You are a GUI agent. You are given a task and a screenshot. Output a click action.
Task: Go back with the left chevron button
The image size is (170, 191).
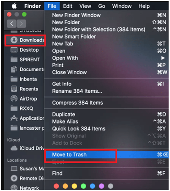pos(11,24)
